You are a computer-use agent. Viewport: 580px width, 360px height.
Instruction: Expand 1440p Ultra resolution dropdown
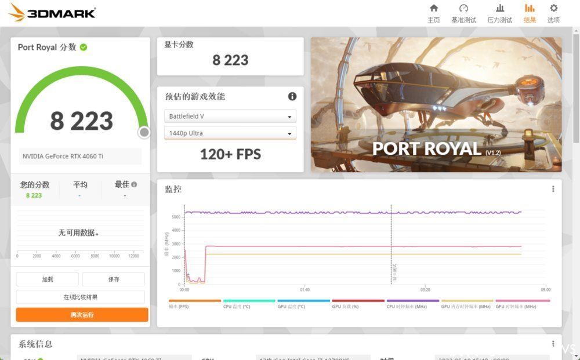click(230, 133)
